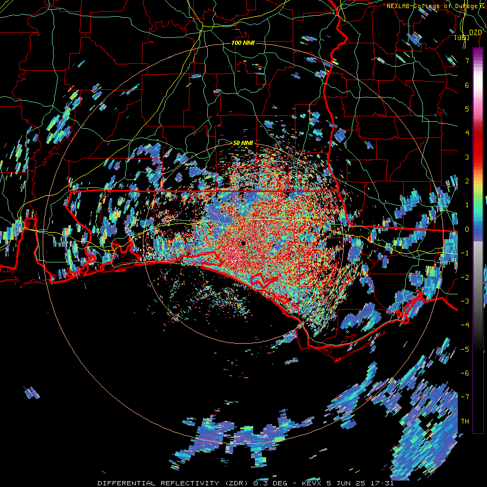Viewport: 487px width, 487px height.
Task: Click the "DZD" product label
Action: (476, 32)
